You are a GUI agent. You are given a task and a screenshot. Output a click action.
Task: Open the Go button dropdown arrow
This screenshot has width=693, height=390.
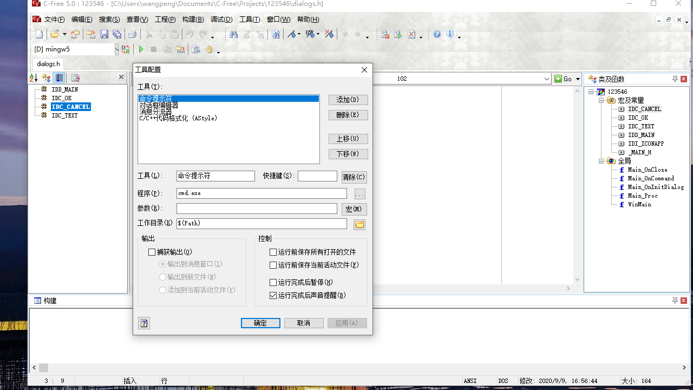point(577,78)
